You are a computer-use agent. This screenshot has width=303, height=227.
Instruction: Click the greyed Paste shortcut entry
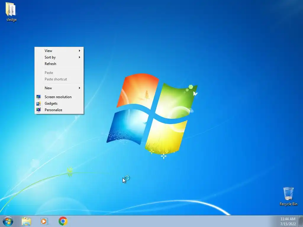point(59,79)
